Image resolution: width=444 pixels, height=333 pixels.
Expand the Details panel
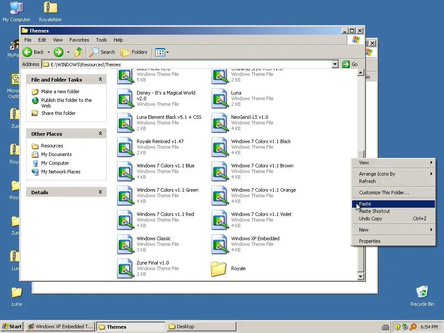tap(100, 192)
